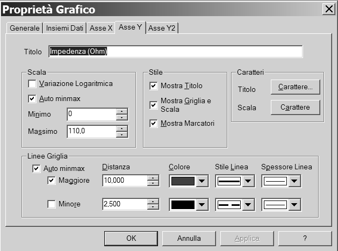Click the Carattere button for Scala

(x=296, y=107)
